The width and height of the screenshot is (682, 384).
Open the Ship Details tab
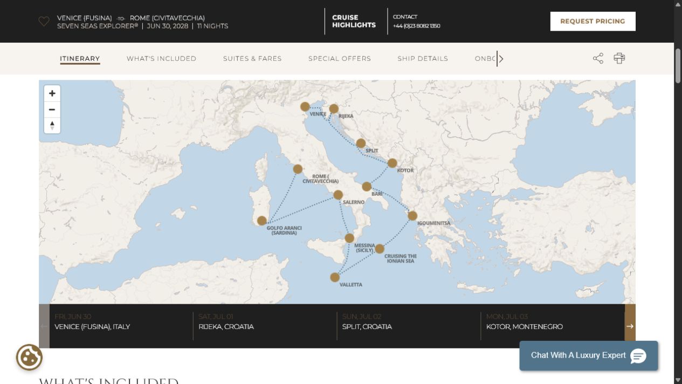click(423, 59)
